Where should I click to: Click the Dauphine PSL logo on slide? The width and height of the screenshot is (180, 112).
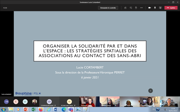tap(28, 93)
